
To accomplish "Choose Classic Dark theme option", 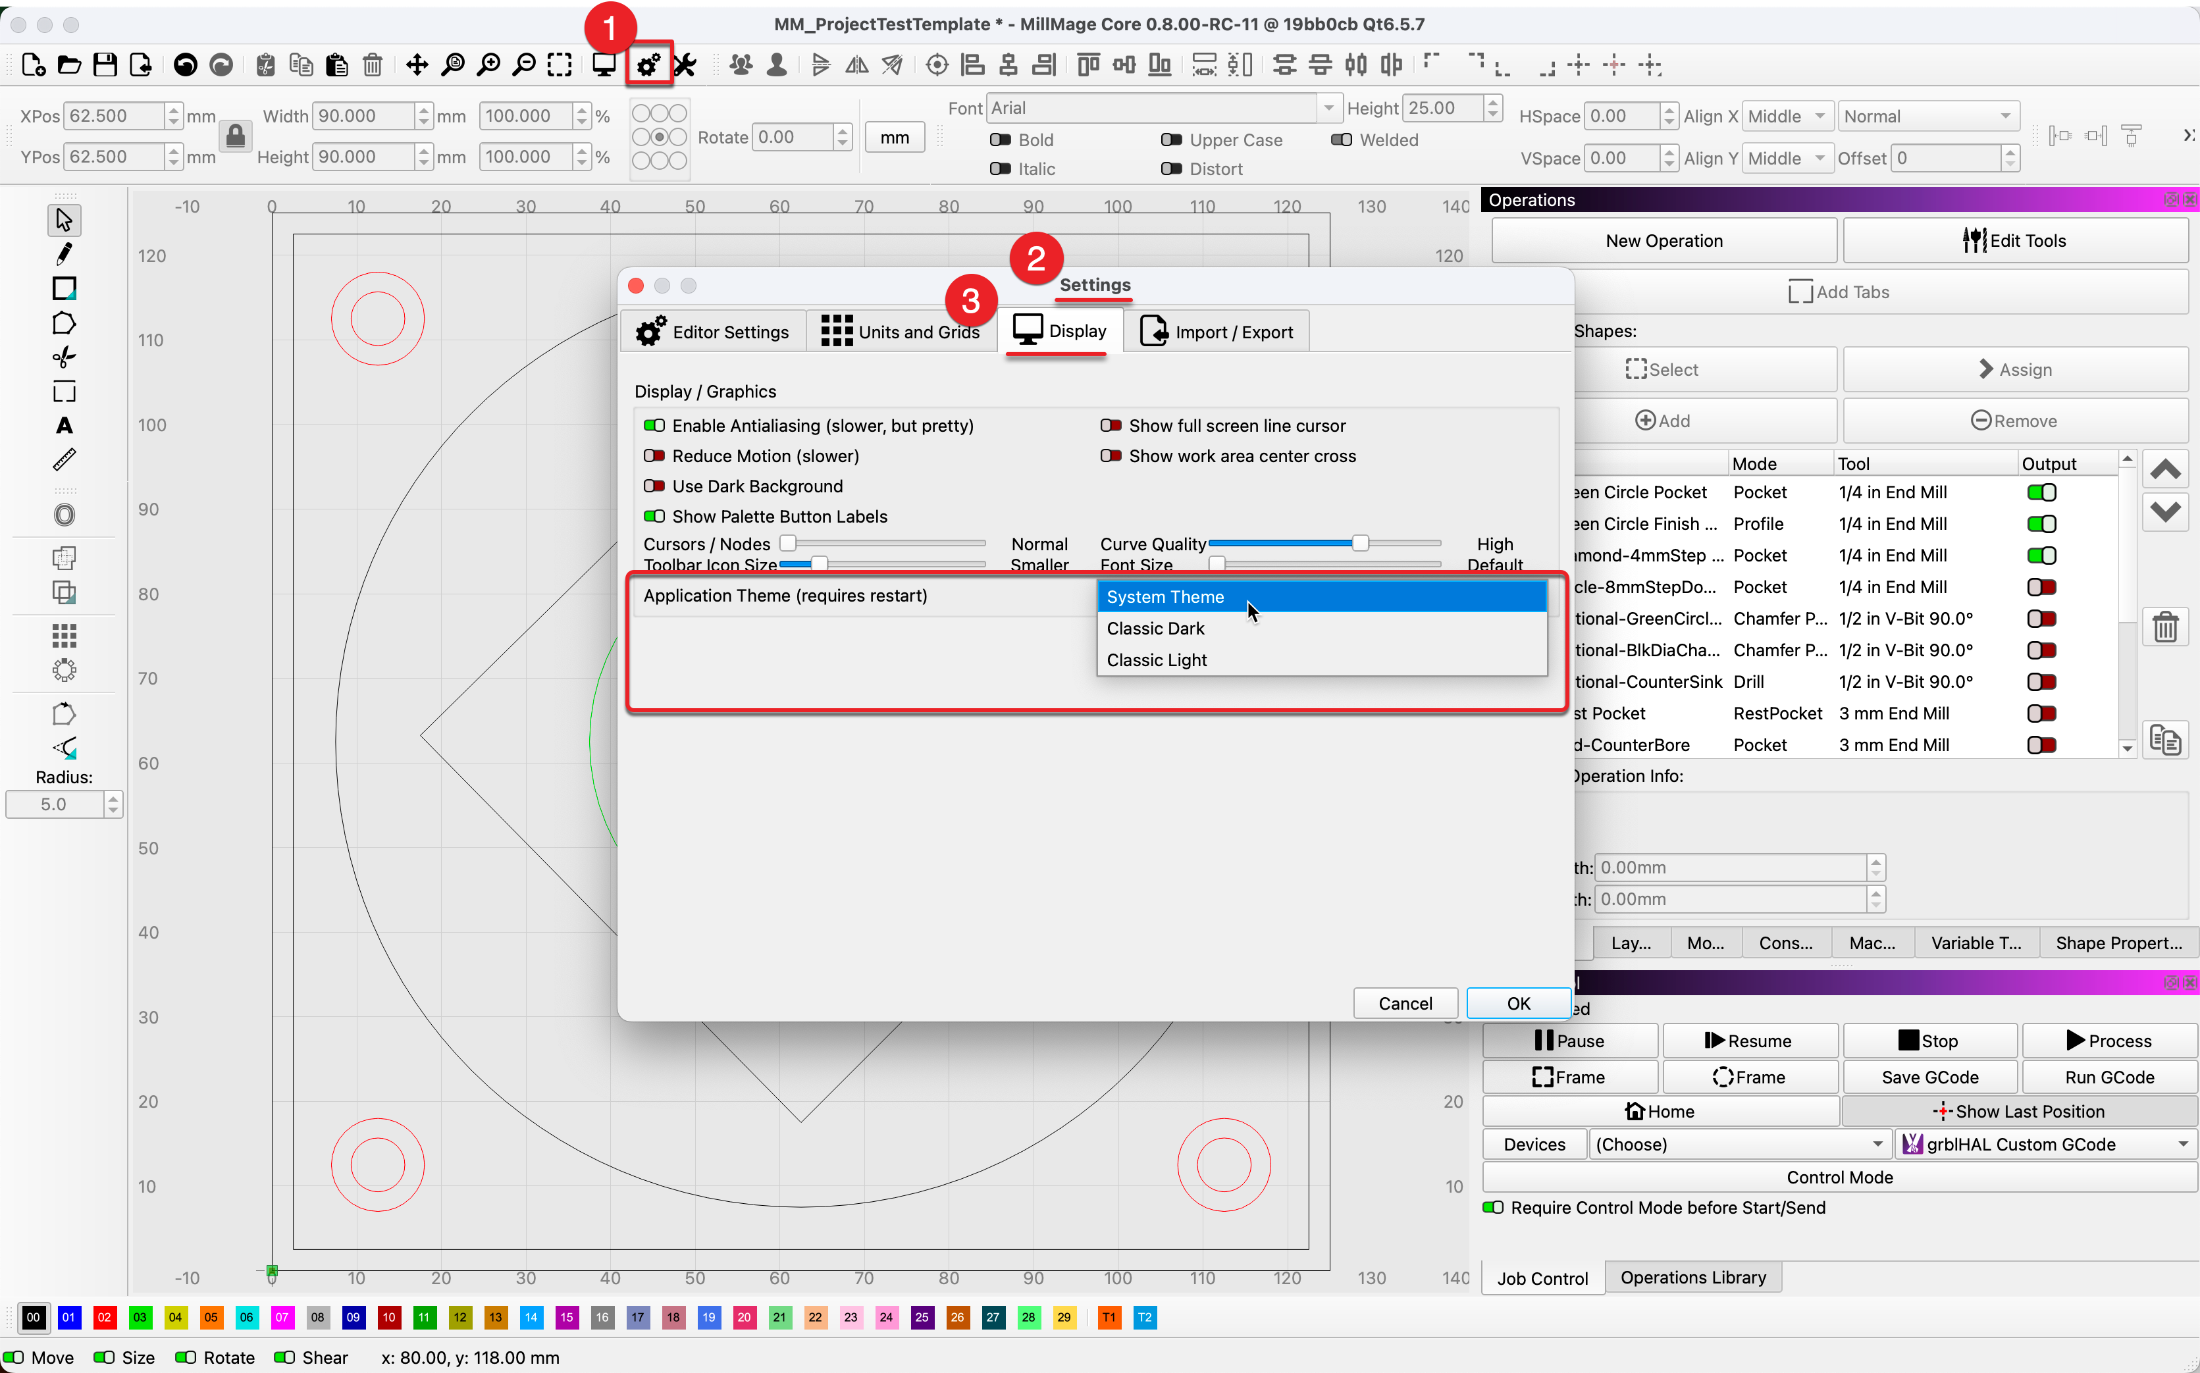I will 1155,629.
